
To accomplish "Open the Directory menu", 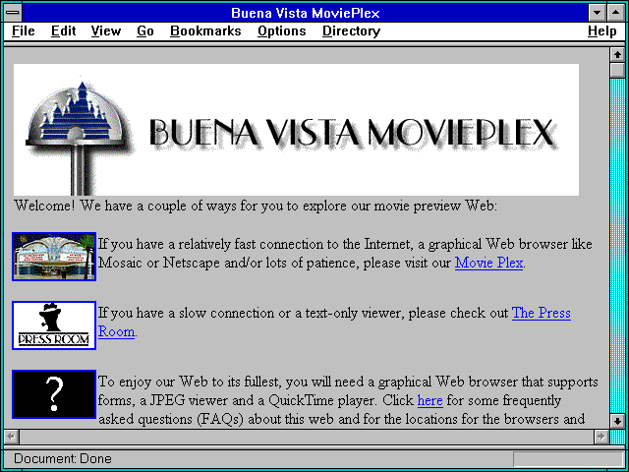I will pos(351,30).
